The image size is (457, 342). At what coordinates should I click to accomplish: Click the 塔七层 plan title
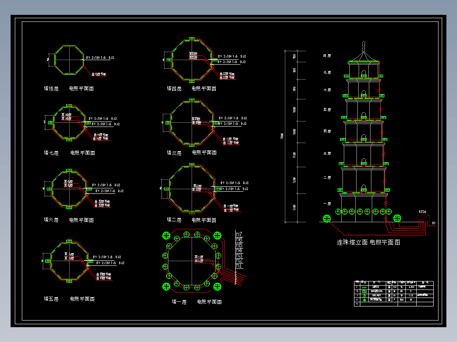pyautogui.click(x=51, y=153)
